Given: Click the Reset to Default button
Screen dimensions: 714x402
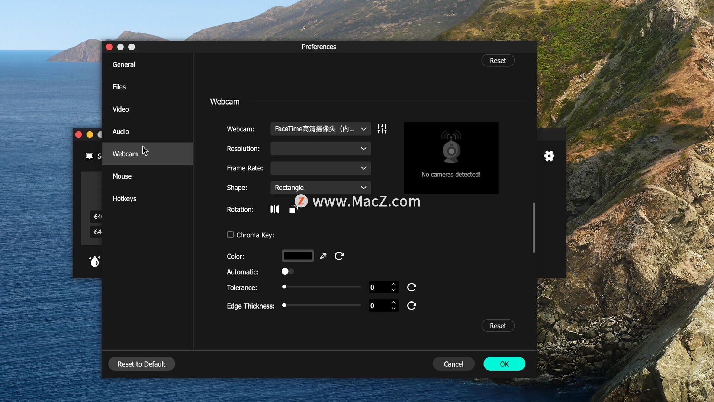Looking at the screenshot, I should [141, 364].
